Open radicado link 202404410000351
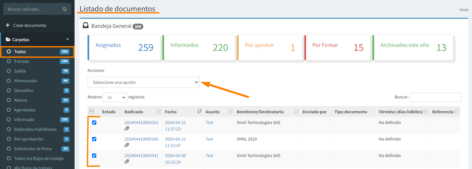This screenshot has height=169, width=472. [x=141, y=123]
